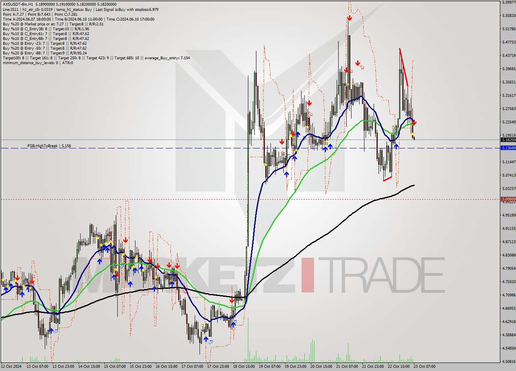Image resolution: width=516 pixels, height=371 pixels.
Task: Click the '15 Oct 07:00' time axis label
Action: point(114,367)
